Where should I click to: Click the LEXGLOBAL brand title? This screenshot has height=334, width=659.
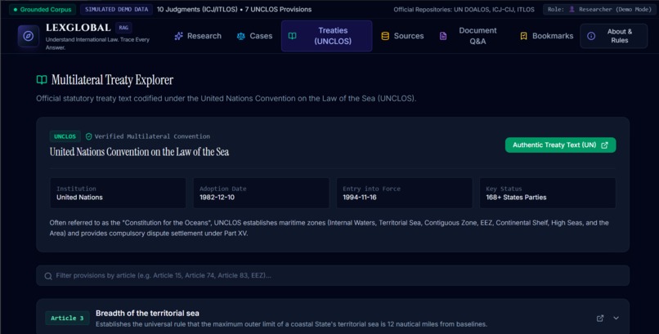(78, 28)
